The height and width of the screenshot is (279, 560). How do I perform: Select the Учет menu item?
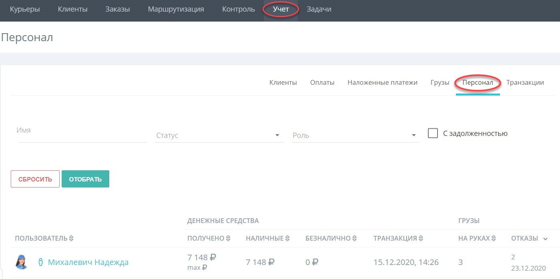(x=281, y=9)
